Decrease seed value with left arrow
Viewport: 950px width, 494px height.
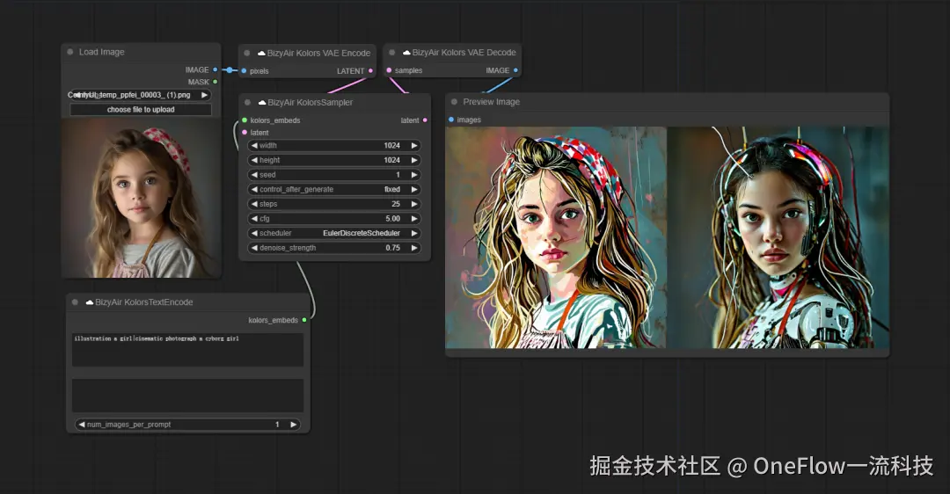point(254,174)
